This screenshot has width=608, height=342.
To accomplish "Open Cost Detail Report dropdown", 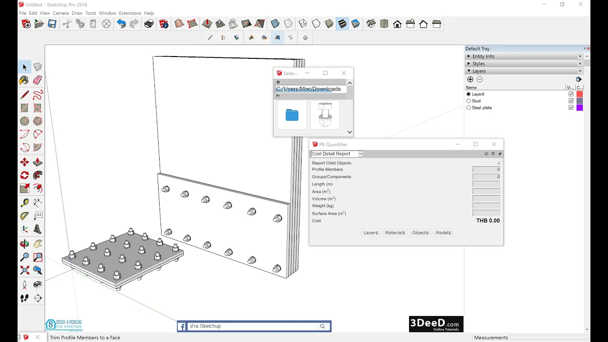I will [x=337, y=153].
